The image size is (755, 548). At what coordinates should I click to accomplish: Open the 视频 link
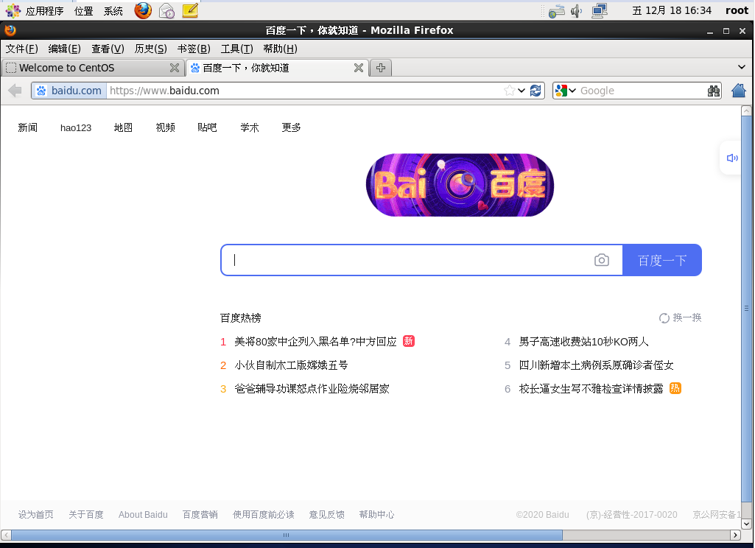(x=165, y=127)
